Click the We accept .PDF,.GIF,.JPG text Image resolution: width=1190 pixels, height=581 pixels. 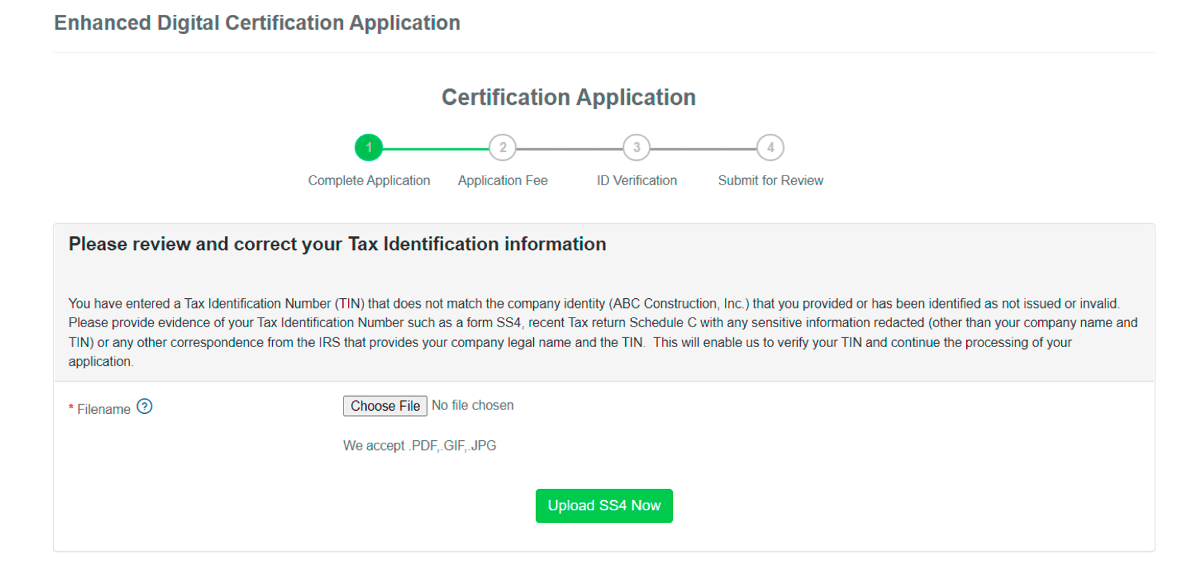pyautogui.click(x=421, y=445)
